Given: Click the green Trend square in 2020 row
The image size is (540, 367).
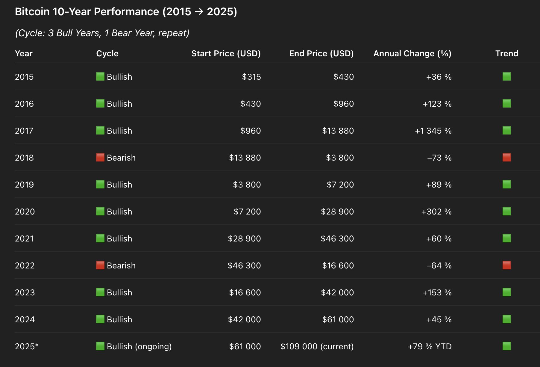Looking at the screenshot, I should click(x=506, y=212).
